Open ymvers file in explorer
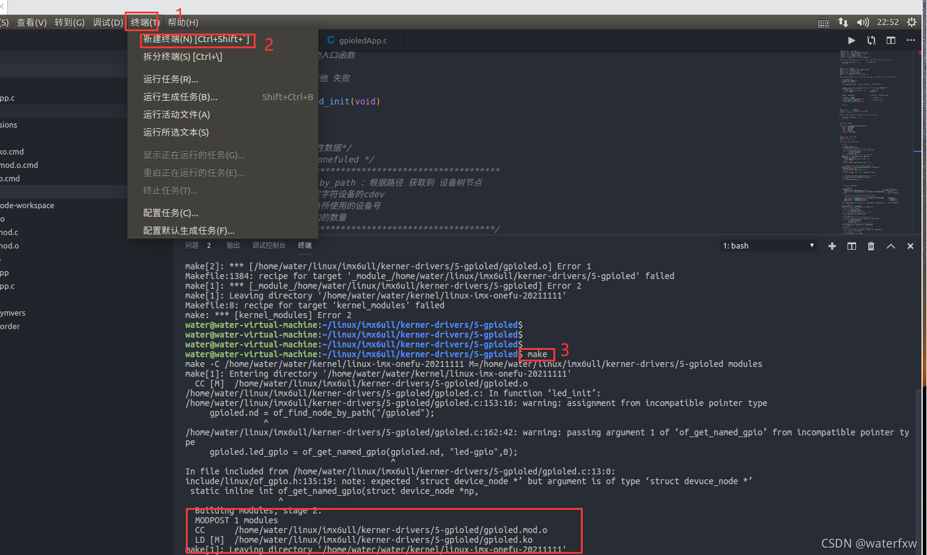 (13, 313)
